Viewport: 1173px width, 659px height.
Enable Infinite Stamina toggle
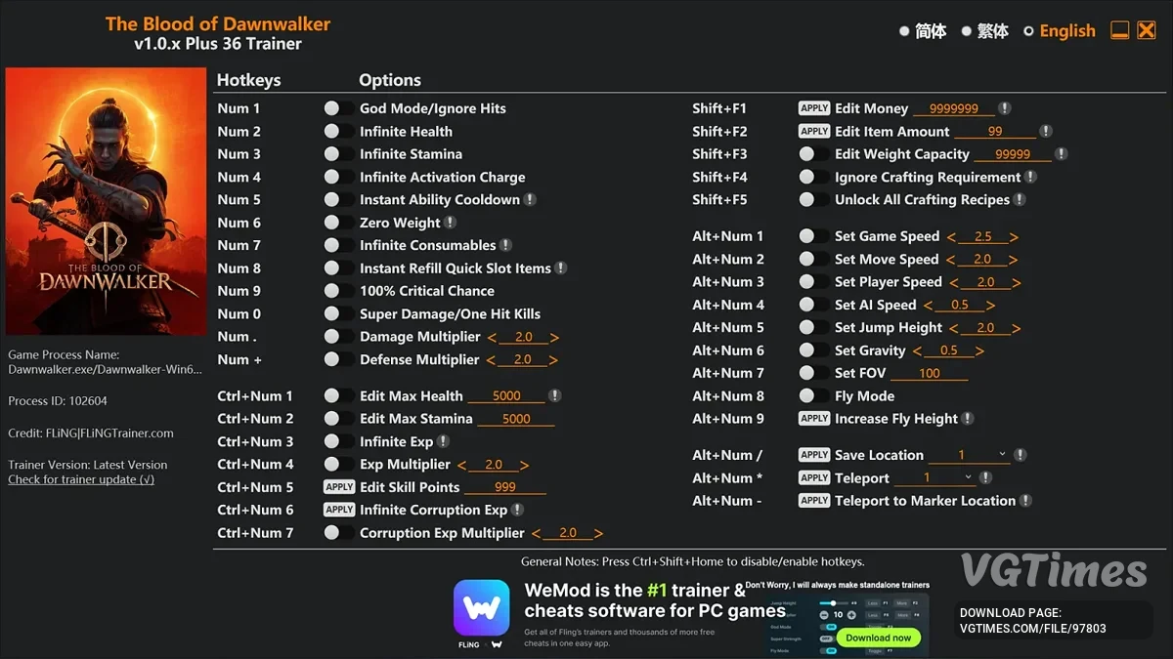(339, 153)
